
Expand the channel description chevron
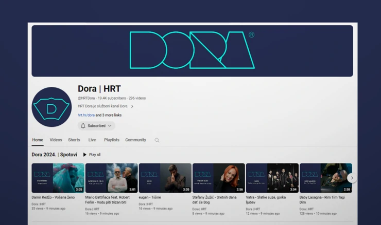coord(132,106)
